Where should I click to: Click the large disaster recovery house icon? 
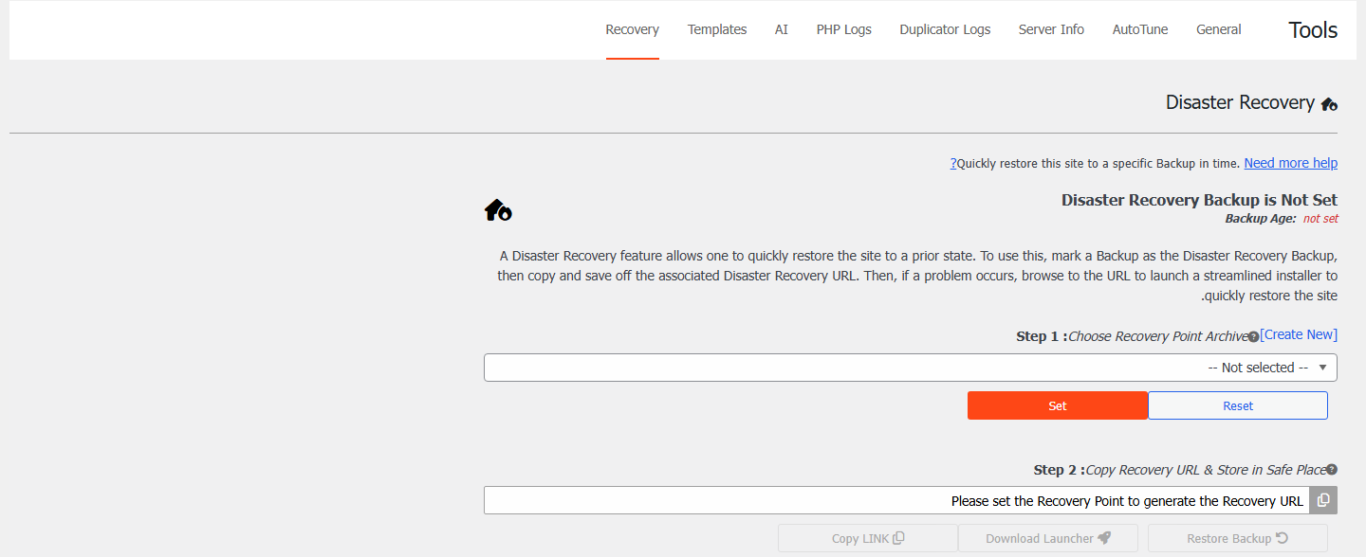point(498,210)
